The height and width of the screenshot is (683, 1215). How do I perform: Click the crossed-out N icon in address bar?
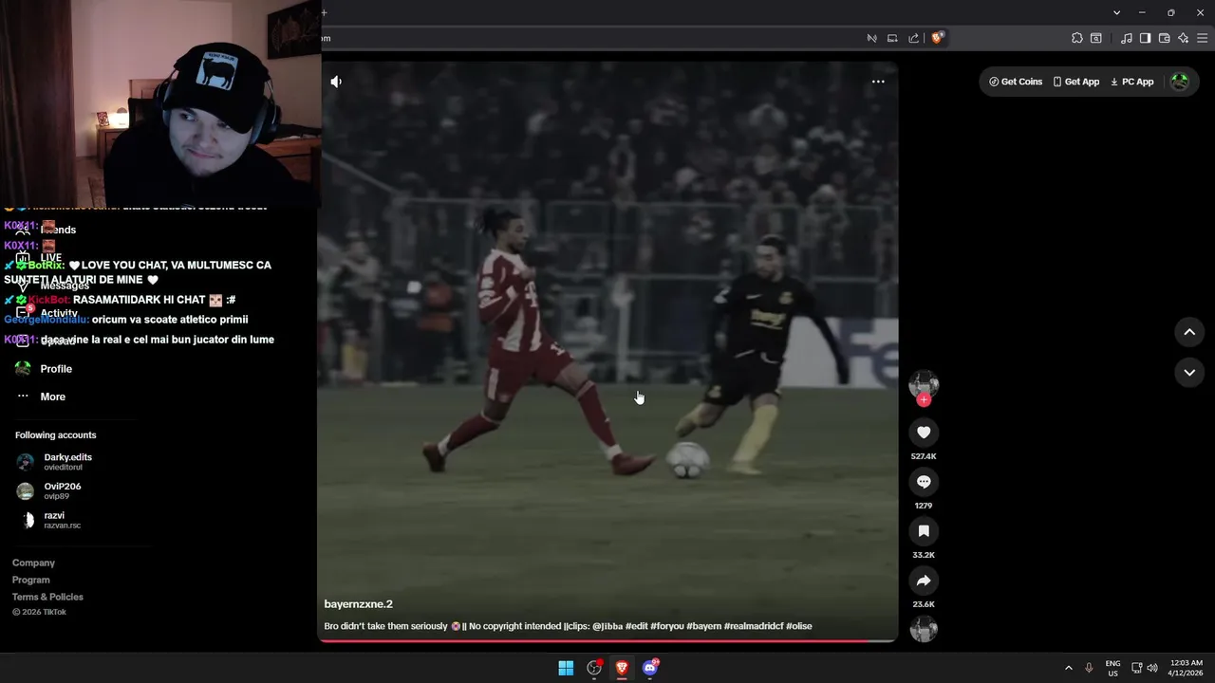coord(871,38)
